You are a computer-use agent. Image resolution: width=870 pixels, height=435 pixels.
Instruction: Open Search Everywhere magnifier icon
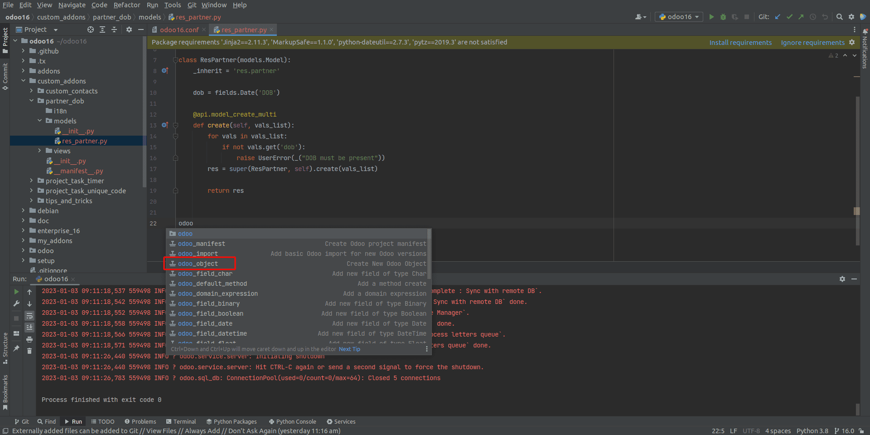pos(839,17)
